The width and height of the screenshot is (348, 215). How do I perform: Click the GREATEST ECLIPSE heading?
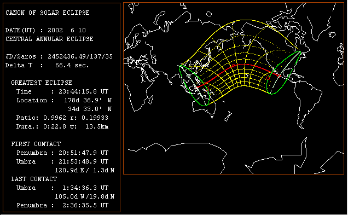coord(42,83)
